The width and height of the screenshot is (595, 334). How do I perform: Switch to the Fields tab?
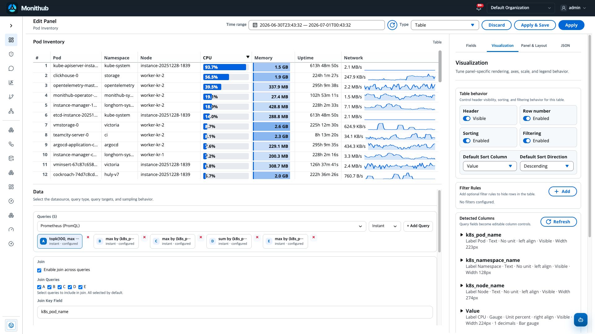[x=471, y=45]
